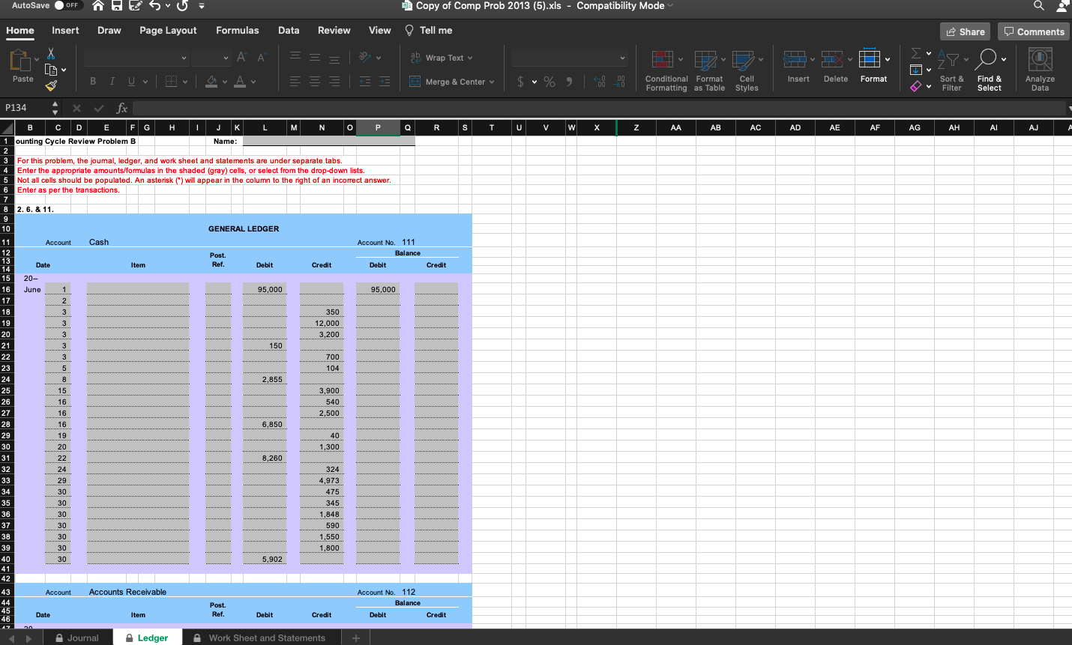Open the font size combo box
1072x645 pixels.
pos(211,58)
